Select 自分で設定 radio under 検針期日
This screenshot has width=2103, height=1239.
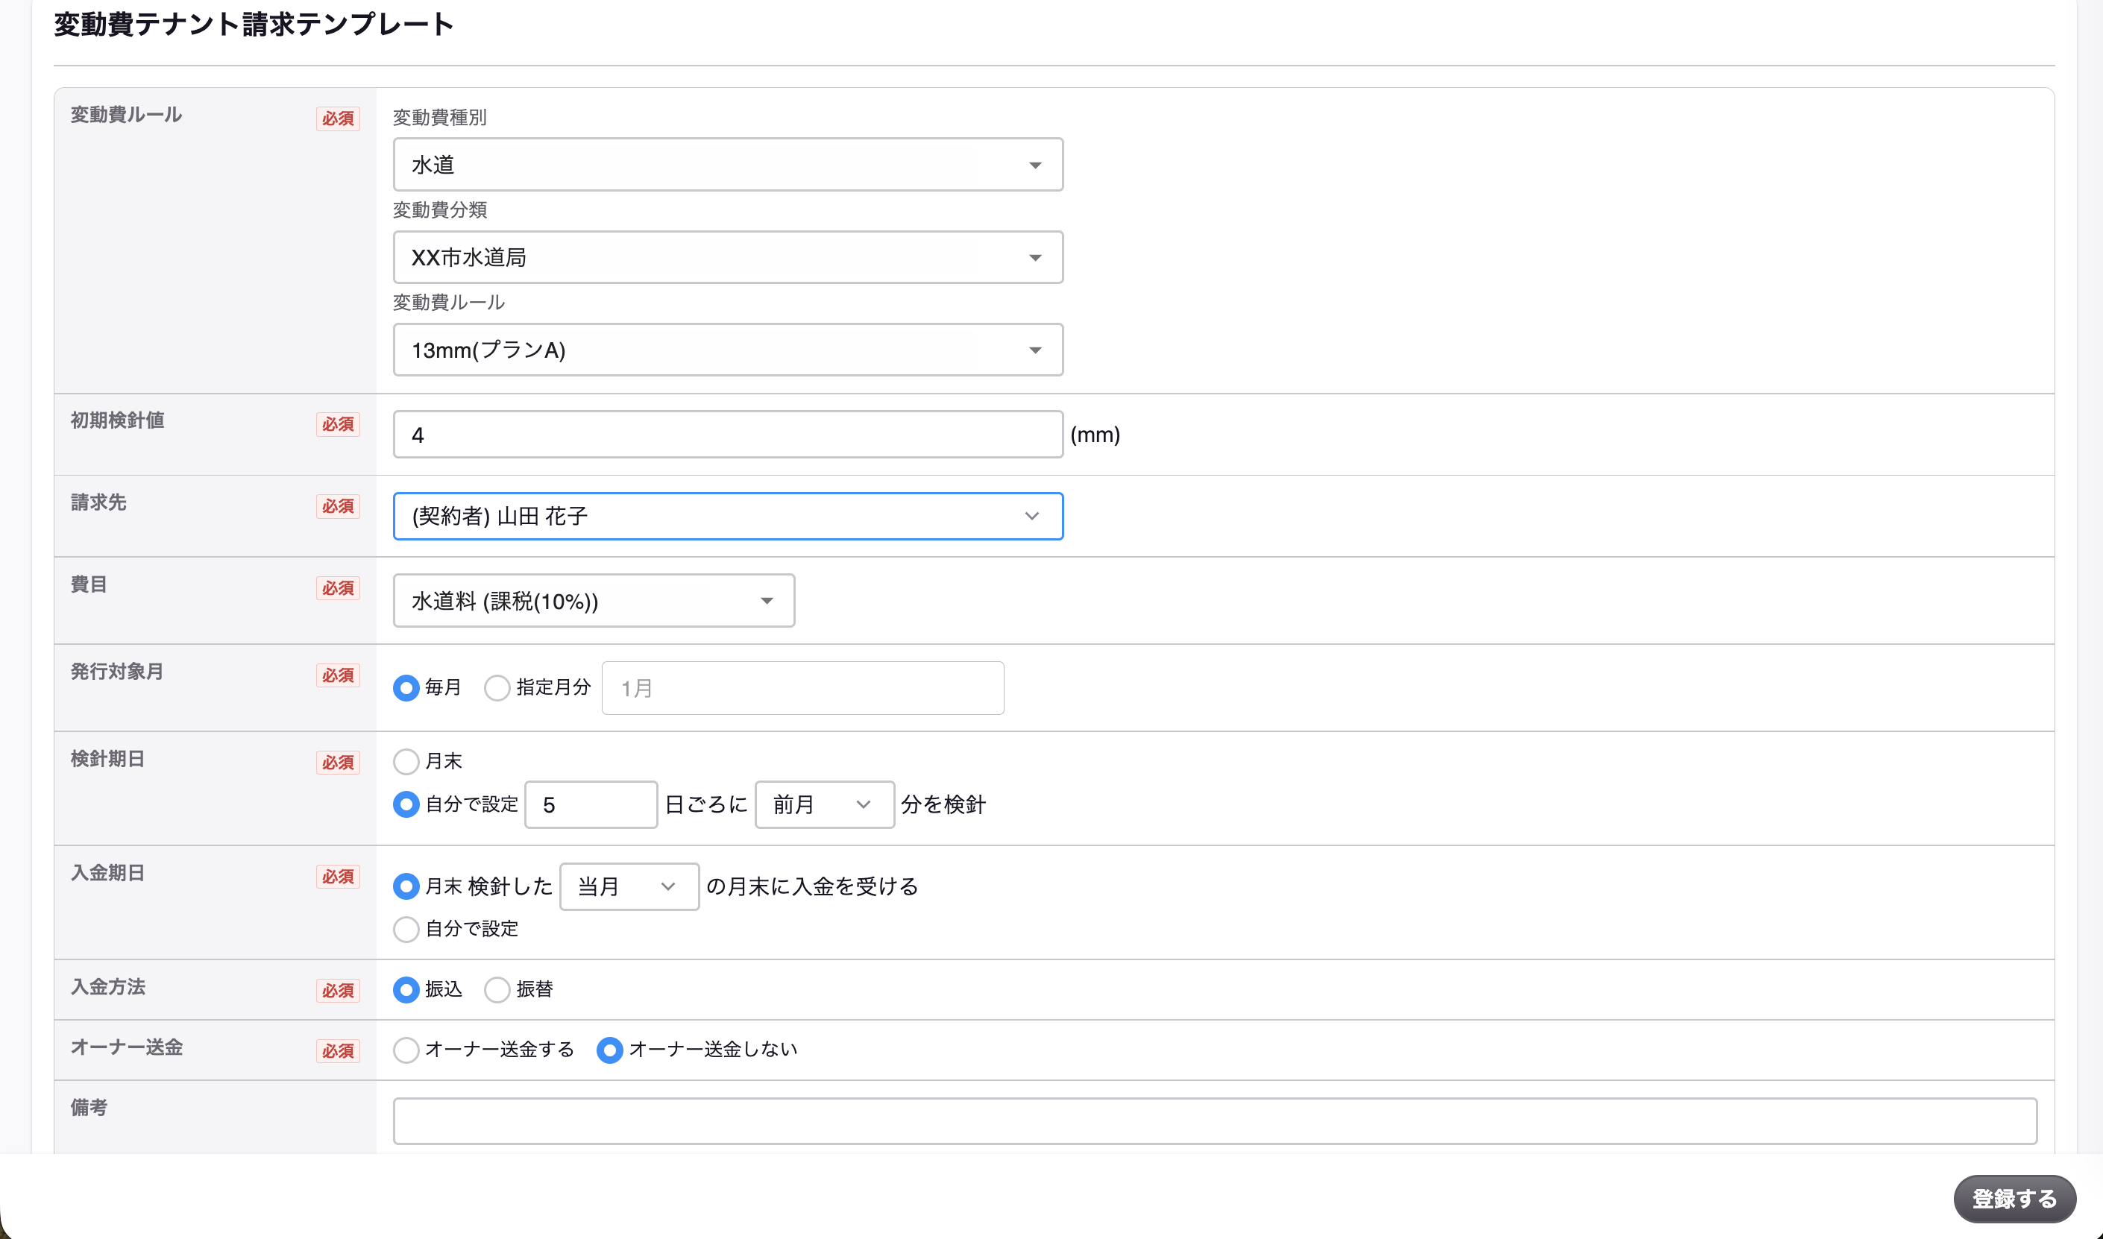406,805
